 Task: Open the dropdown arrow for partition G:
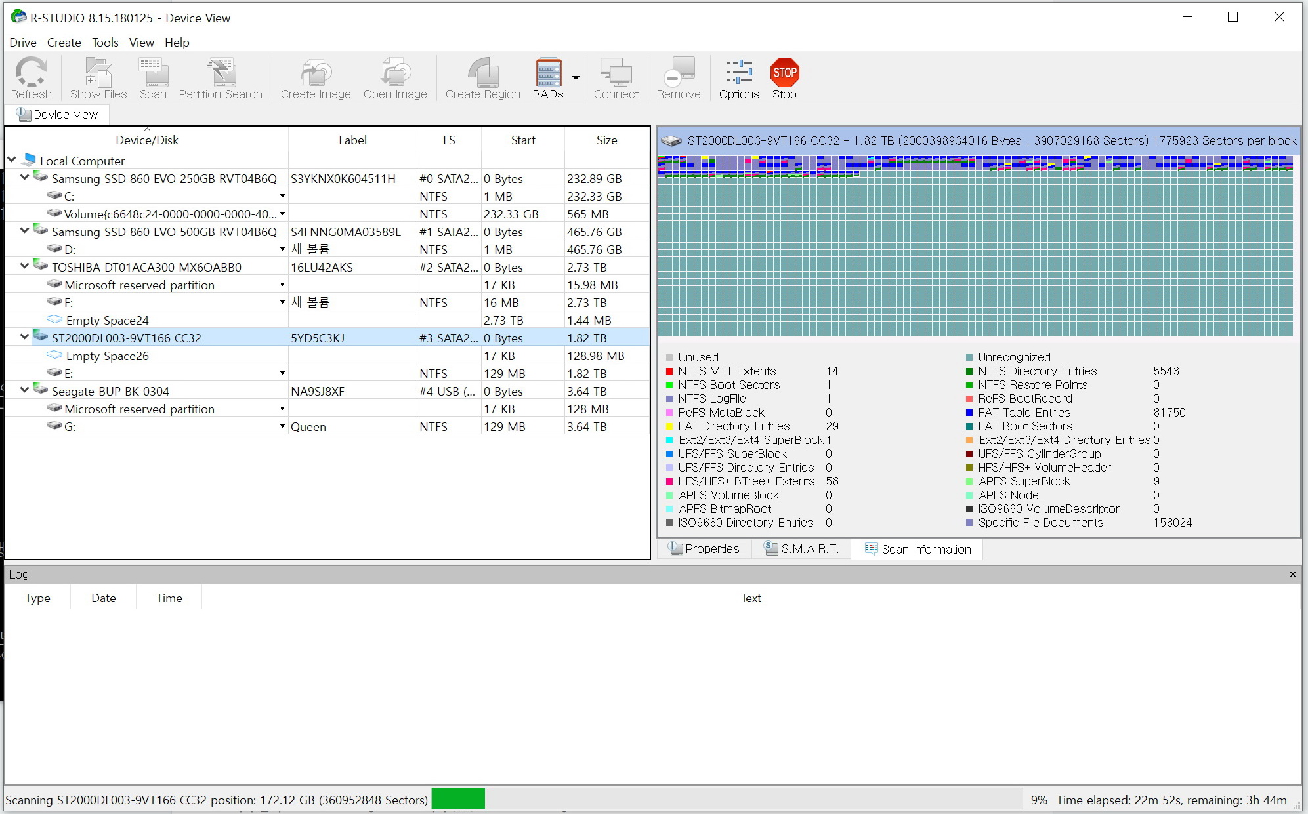[x=282, y=426]
